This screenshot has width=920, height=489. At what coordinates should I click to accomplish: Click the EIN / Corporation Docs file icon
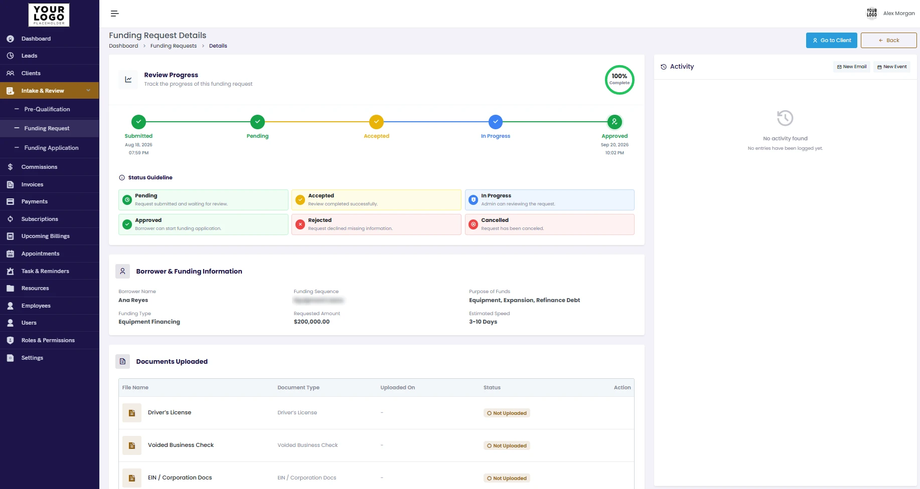pos(132,478)
